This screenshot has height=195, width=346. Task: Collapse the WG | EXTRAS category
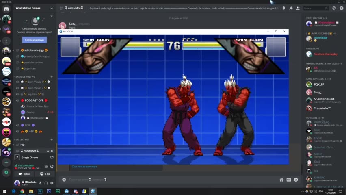[x=23, y=139]
